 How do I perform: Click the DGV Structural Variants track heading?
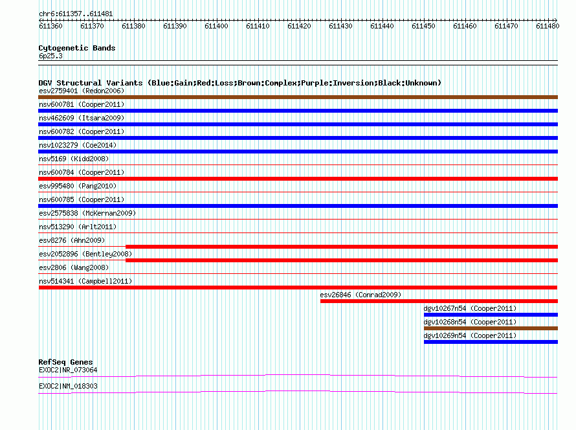pos(240,83)
